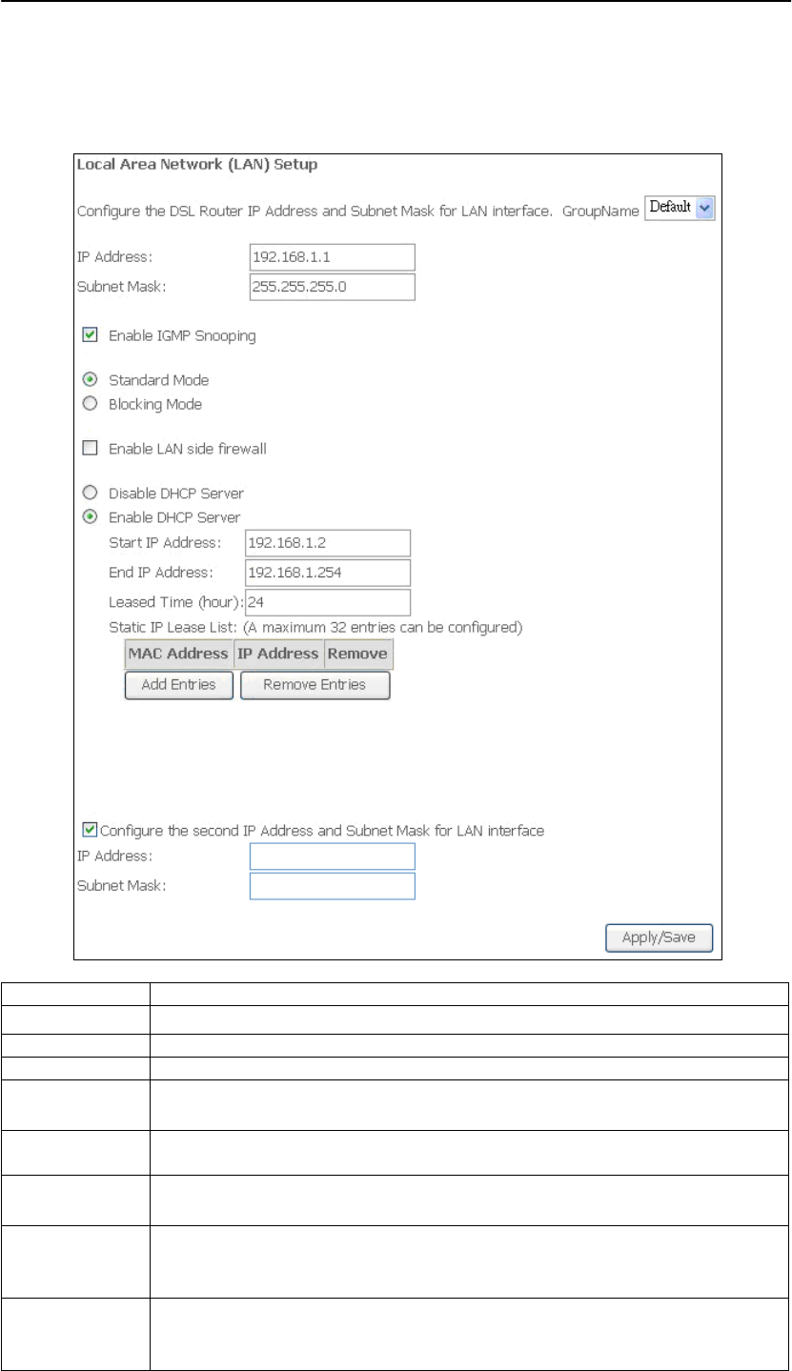The width and height of the screenshot is (792, 1371).
Task: Click the Add Entries button
Action: tap(179, 685)
